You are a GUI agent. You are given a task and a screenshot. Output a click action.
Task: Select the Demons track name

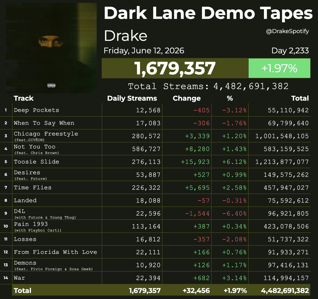tap(25, 263)
